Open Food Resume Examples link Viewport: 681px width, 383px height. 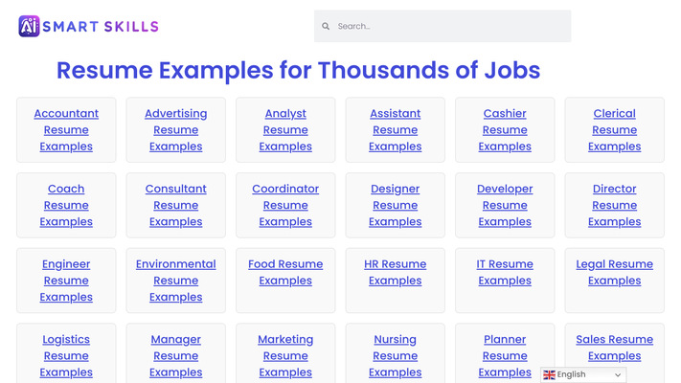coord(285,272)
